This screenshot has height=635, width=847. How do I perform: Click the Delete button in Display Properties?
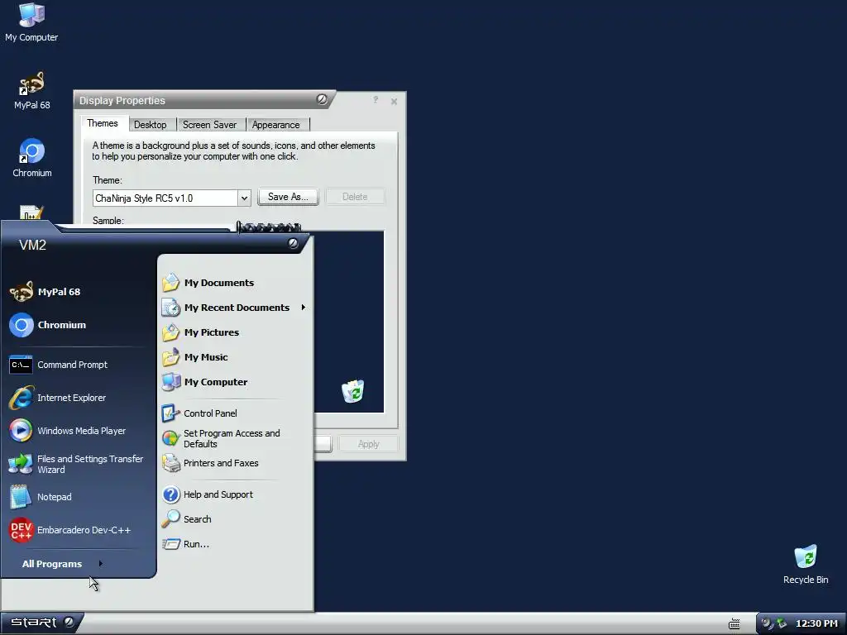(x=355, y=197)
